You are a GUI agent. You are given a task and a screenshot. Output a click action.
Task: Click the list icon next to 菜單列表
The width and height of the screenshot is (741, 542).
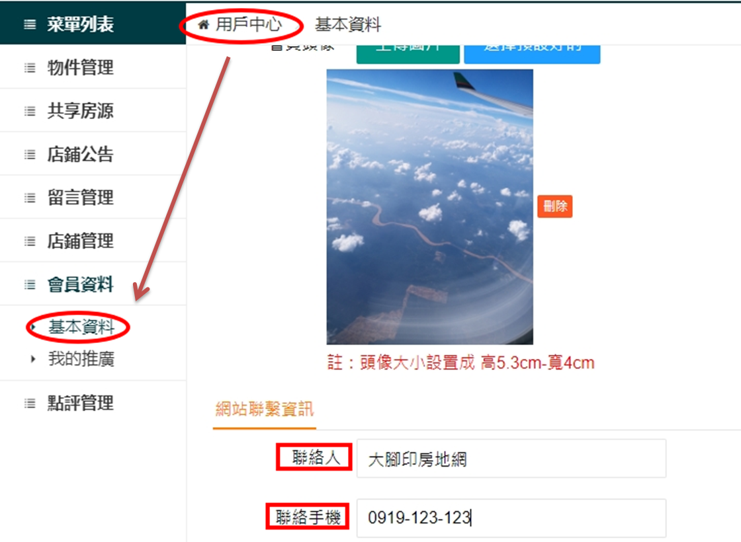[x=30, y=24]
